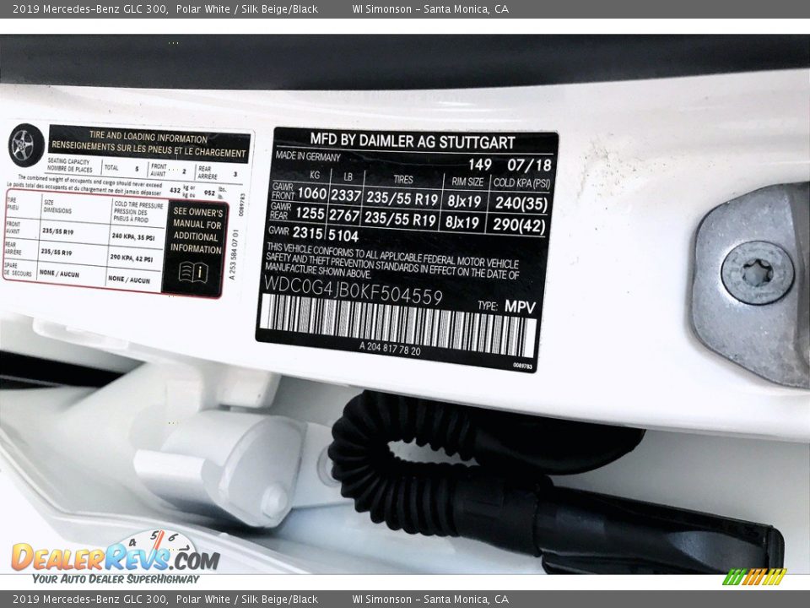810x608 pixels.
Task: Click the TYPE: MPV text
Action: [x=506, y=307]
